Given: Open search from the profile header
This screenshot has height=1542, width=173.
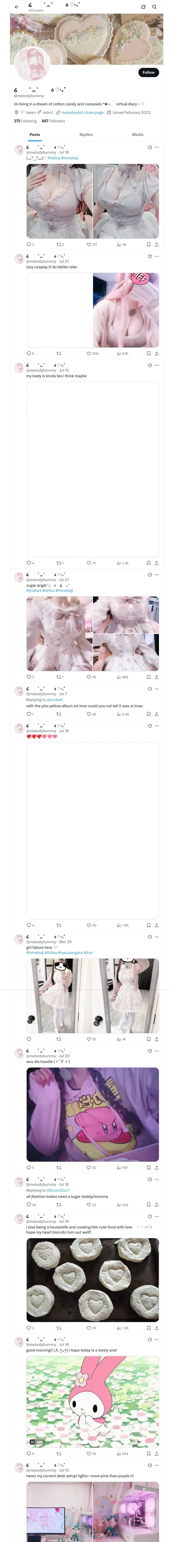Looking at the screenshot, I should tap(155, 7).
